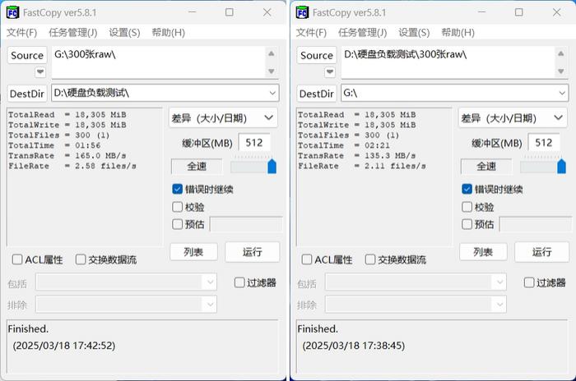Click DestDir button in right window
The height and width of the screenshot is (381, 576).
pyautogui.click(x=317, y=94)
